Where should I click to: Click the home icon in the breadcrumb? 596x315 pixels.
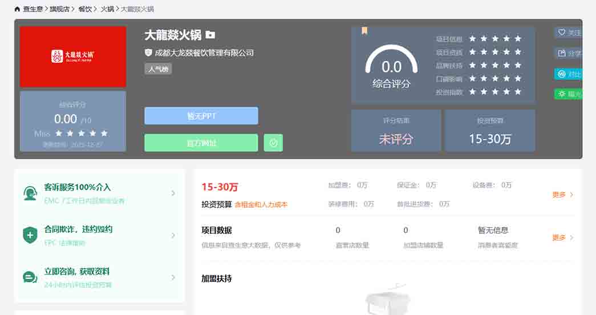(17, 9)
